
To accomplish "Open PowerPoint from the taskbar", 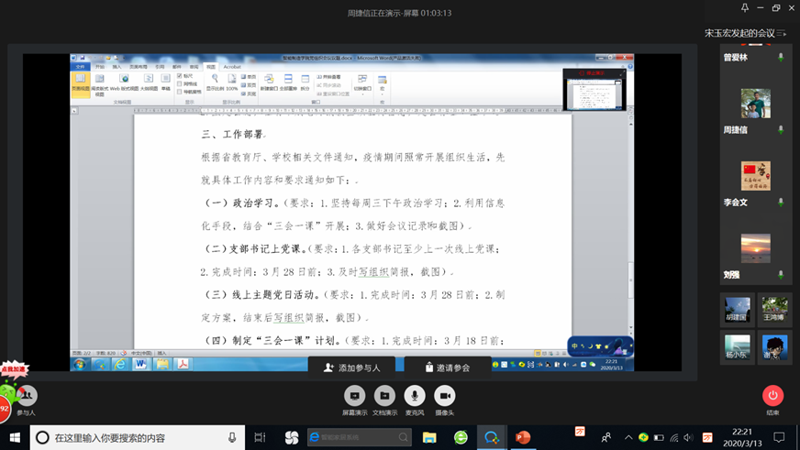I will [x=523, y=438].
